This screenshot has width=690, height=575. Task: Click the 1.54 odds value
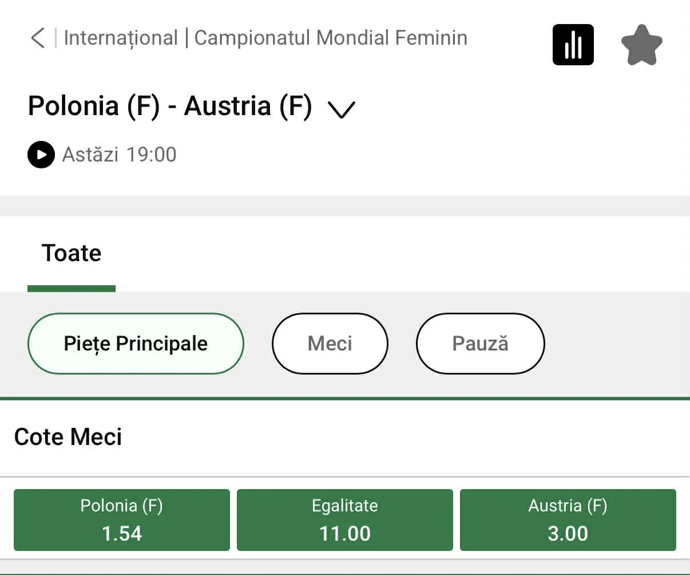[x=122, y=534]
